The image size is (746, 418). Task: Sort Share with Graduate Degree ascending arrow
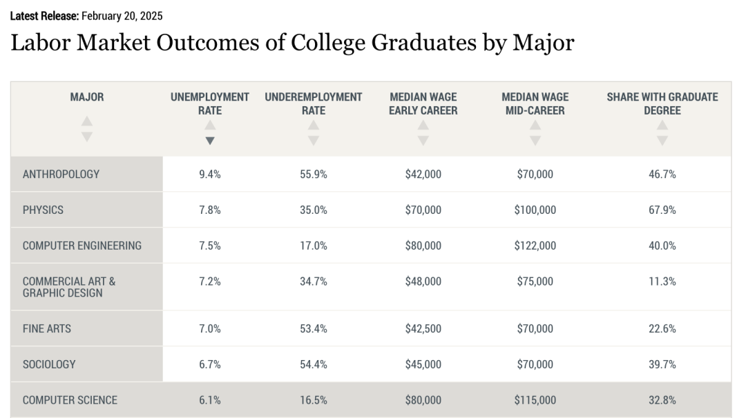662,126
